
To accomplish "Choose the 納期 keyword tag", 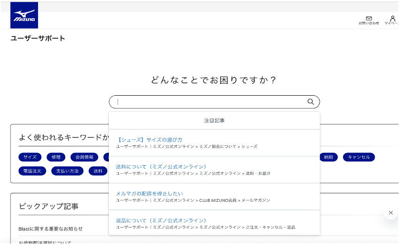I will (x=328, y=157).
